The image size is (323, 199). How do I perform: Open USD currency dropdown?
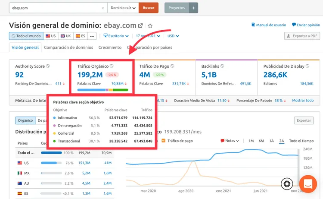click(x=173, y=36)
